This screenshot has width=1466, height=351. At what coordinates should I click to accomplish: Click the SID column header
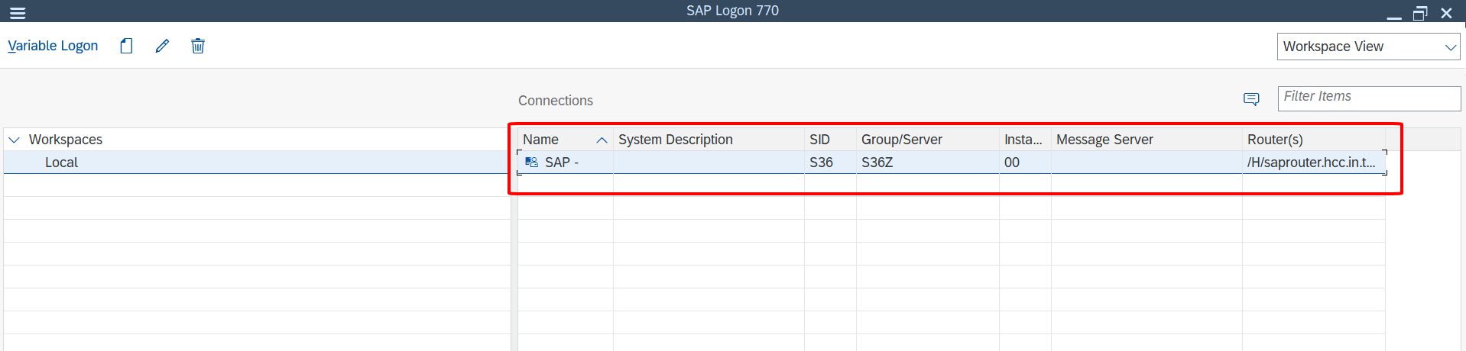[819, 140]
